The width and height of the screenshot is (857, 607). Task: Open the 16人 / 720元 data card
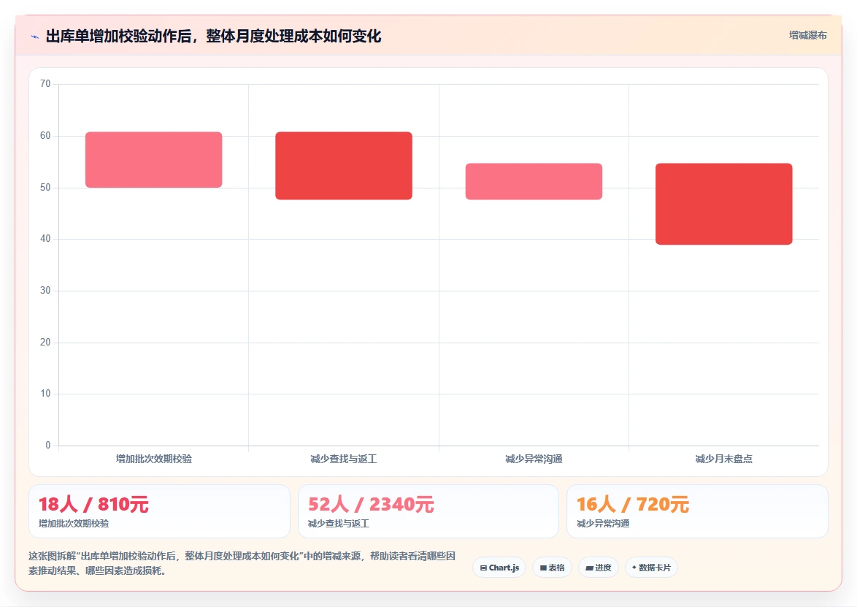pos(697,511)
